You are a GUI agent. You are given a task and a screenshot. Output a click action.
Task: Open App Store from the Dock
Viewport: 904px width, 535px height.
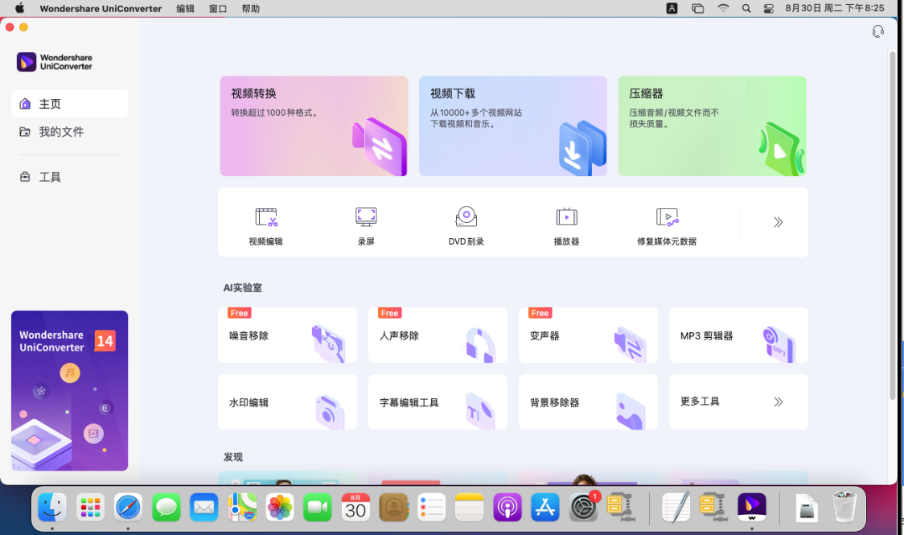[544, 508]
